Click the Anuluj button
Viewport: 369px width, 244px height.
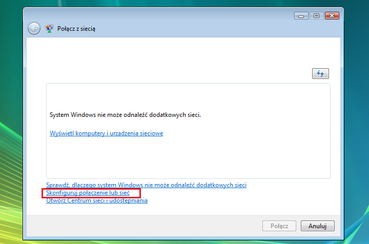317,226
